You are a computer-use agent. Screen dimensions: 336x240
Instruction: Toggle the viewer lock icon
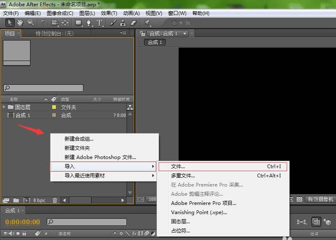point(142,33)
